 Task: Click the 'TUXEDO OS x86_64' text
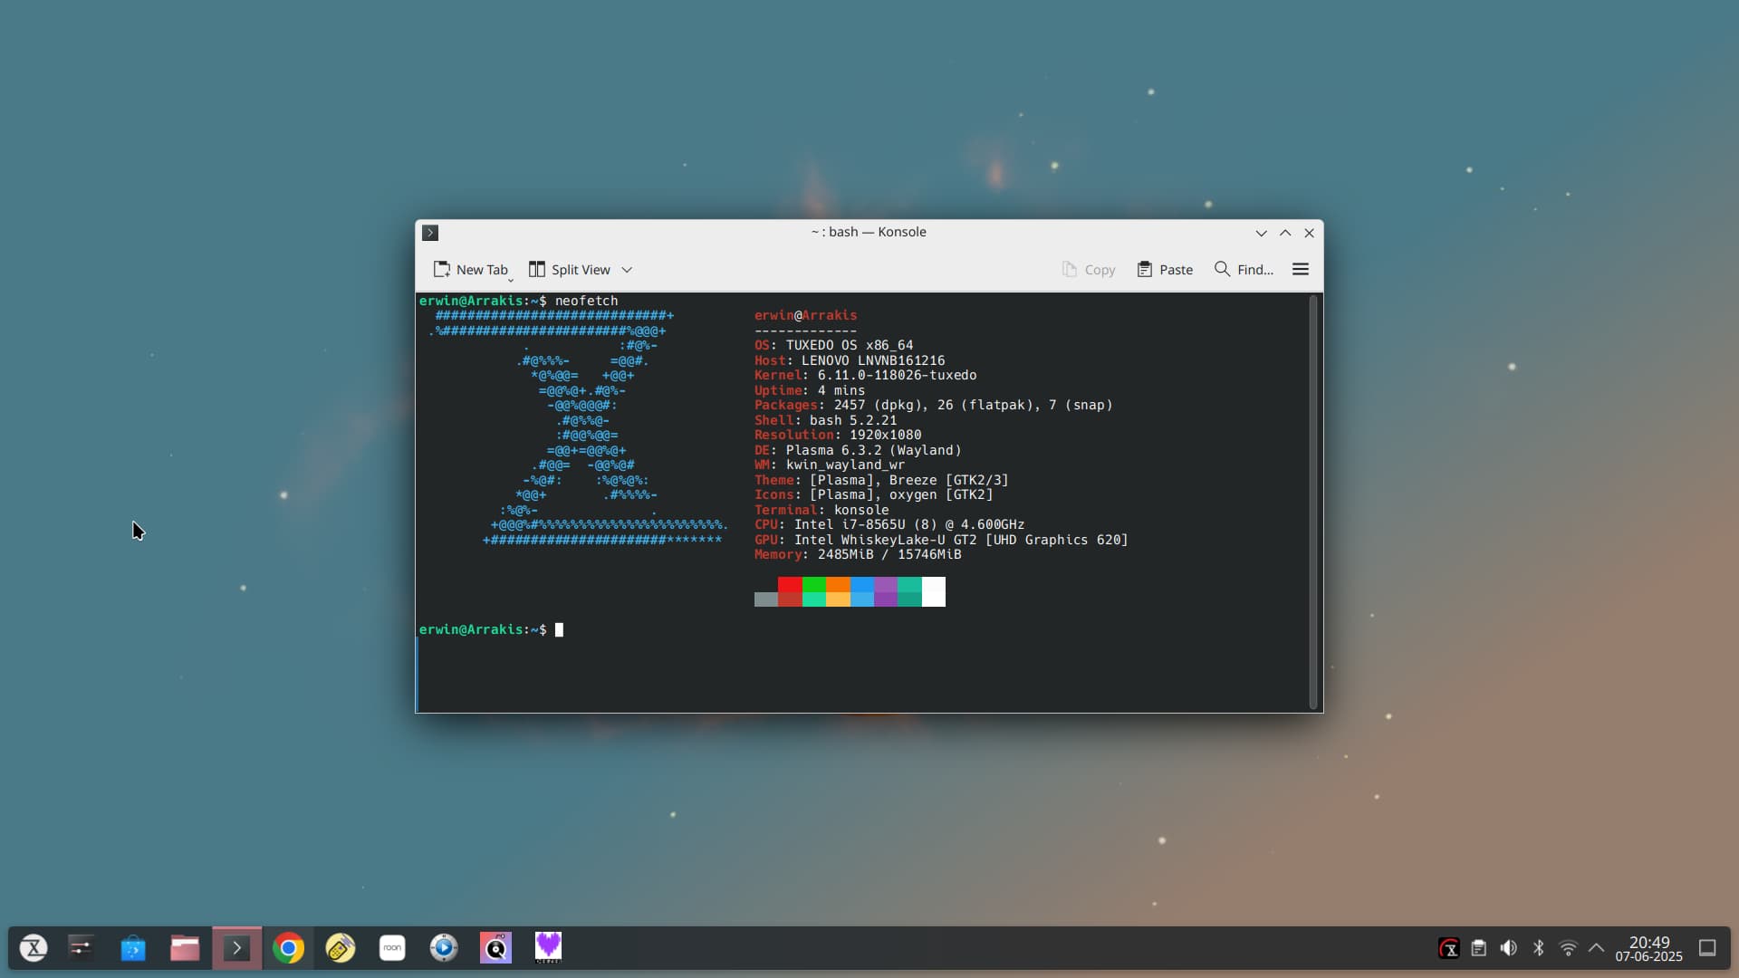850,345
